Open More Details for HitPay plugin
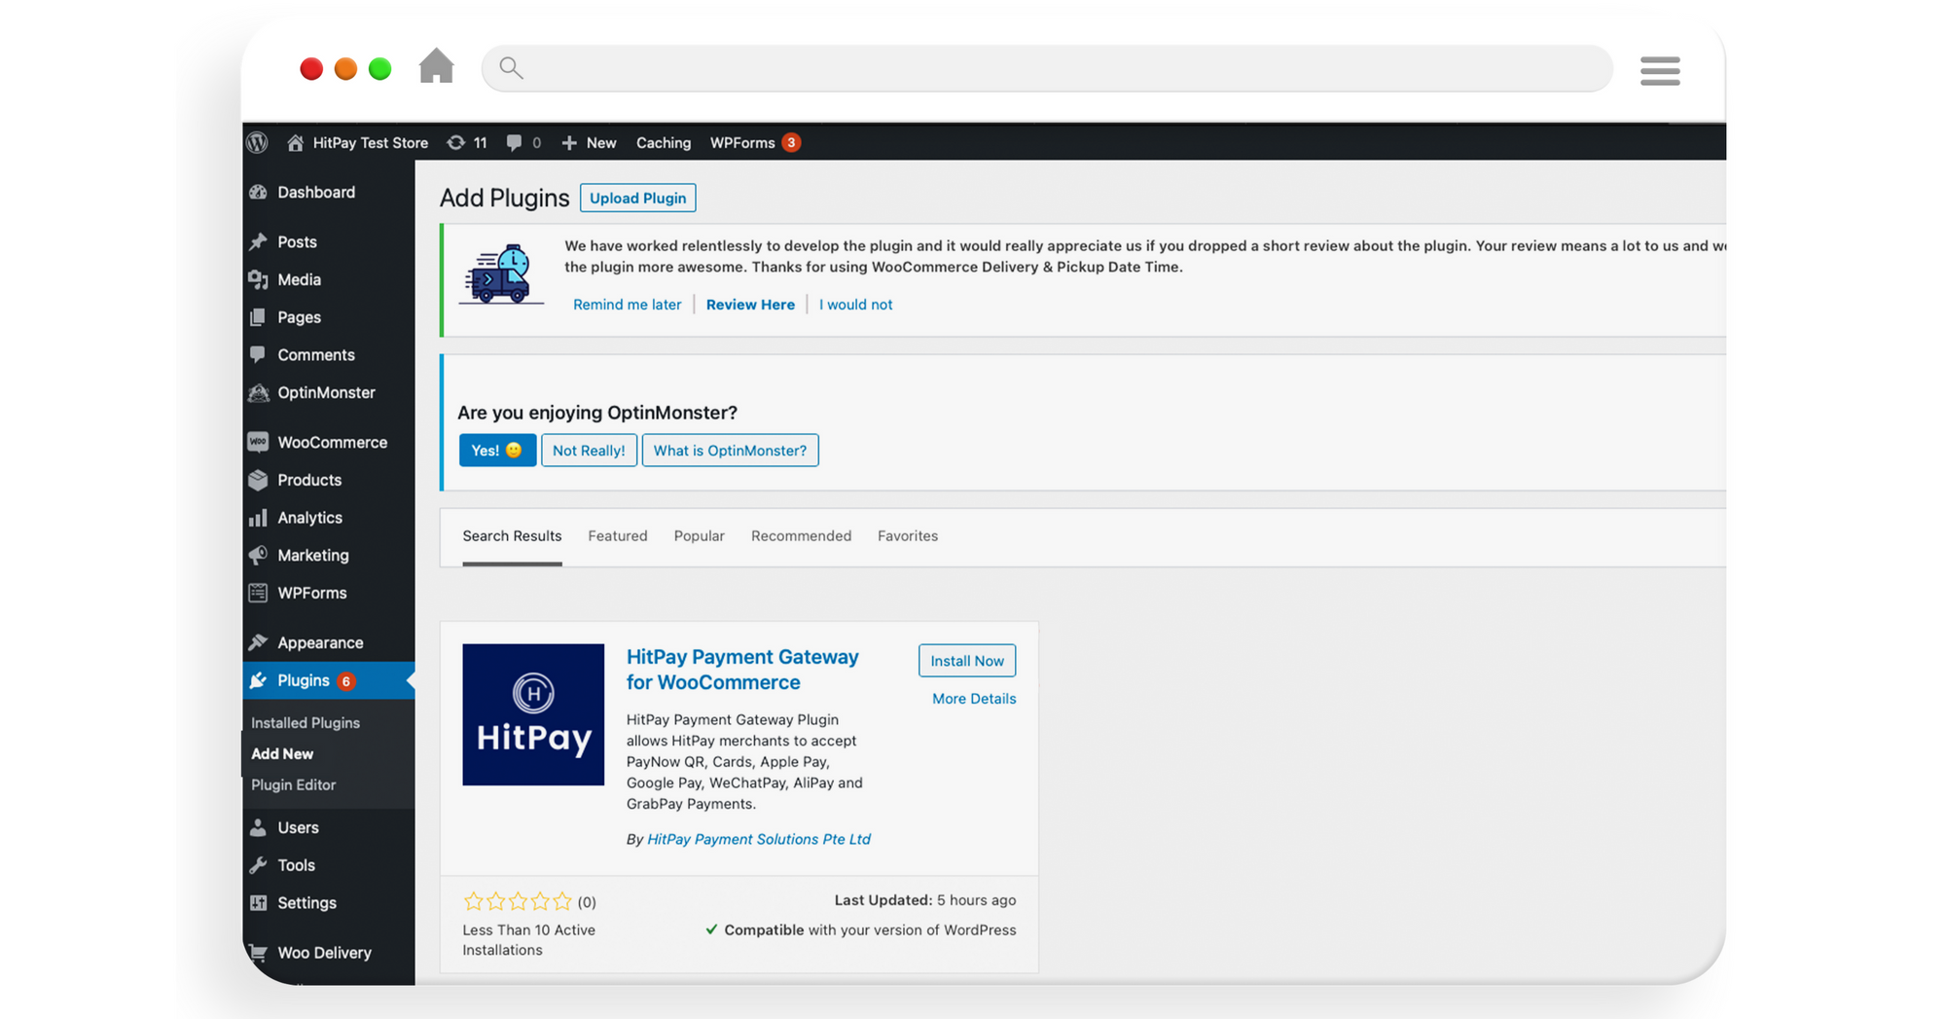Viewport: 1946px width, 1019px height. pyautogui.click(x=974, y=698)
